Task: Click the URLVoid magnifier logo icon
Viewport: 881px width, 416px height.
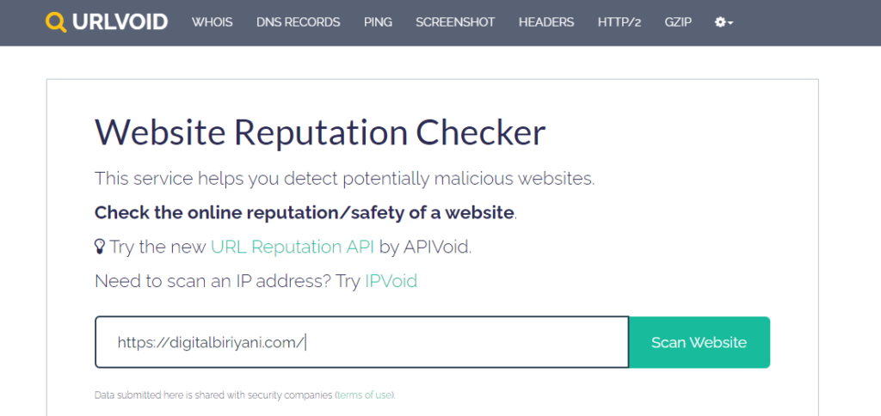Action: (x=56, y=22)
